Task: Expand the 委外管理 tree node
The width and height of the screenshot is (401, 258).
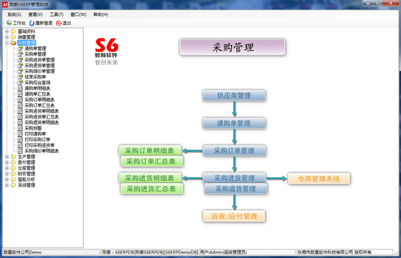Action: click(x=7, y=162)
